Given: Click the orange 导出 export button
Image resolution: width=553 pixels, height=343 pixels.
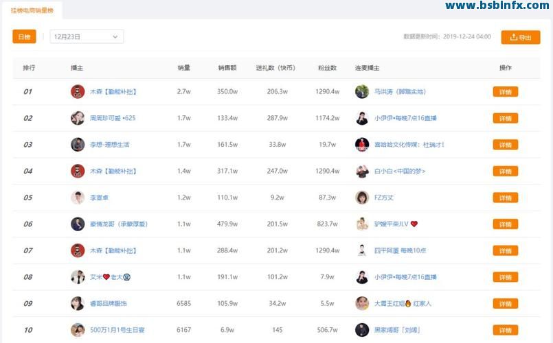Looking at the screenshot, I should (520, 38).
